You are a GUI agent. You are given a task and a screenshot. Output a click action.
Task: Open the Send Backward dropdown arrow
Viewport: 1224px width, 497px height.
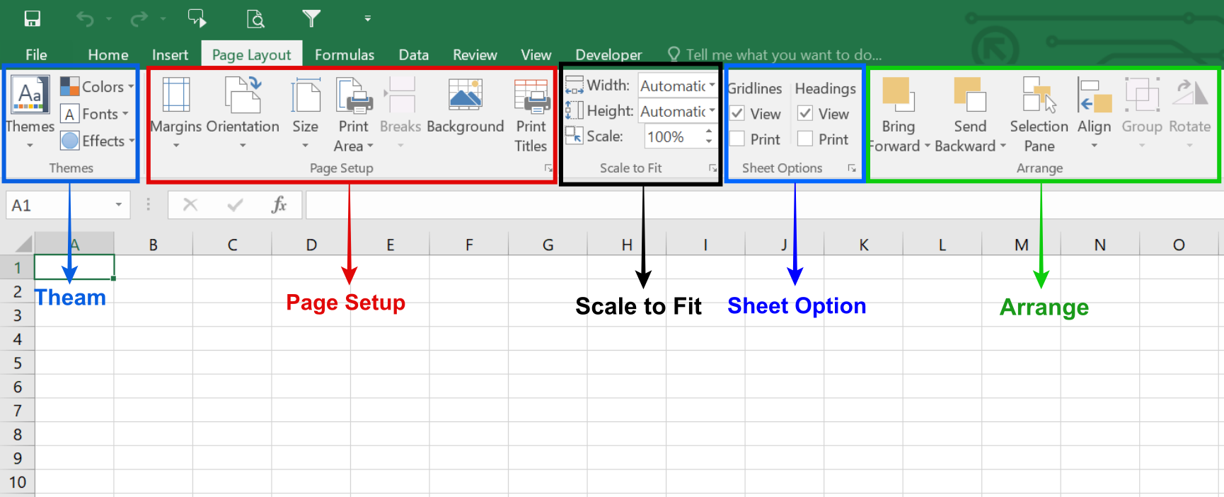(x=1003, y=146)
